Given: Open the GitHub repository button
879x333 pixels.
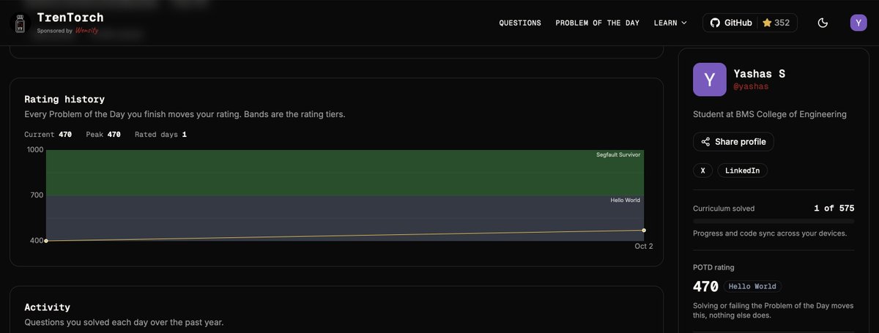Looking at the screenshot, I should tap(730, 23).
